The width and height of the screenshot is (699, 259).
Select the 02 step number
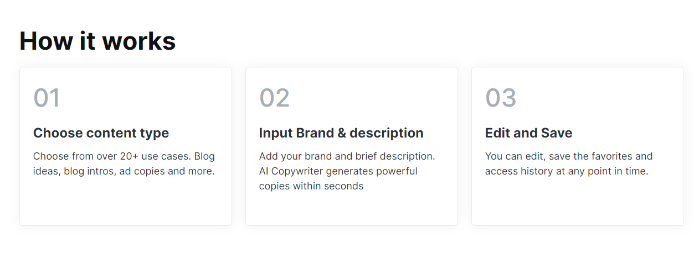tap(274, 98)
